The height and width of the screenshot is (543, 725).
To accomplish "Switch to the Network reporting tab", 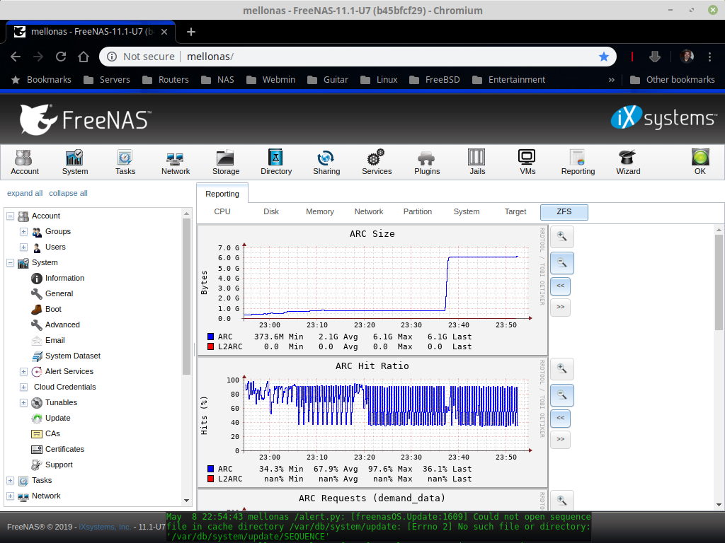I will pyautogui.click(x=368, y=211).
